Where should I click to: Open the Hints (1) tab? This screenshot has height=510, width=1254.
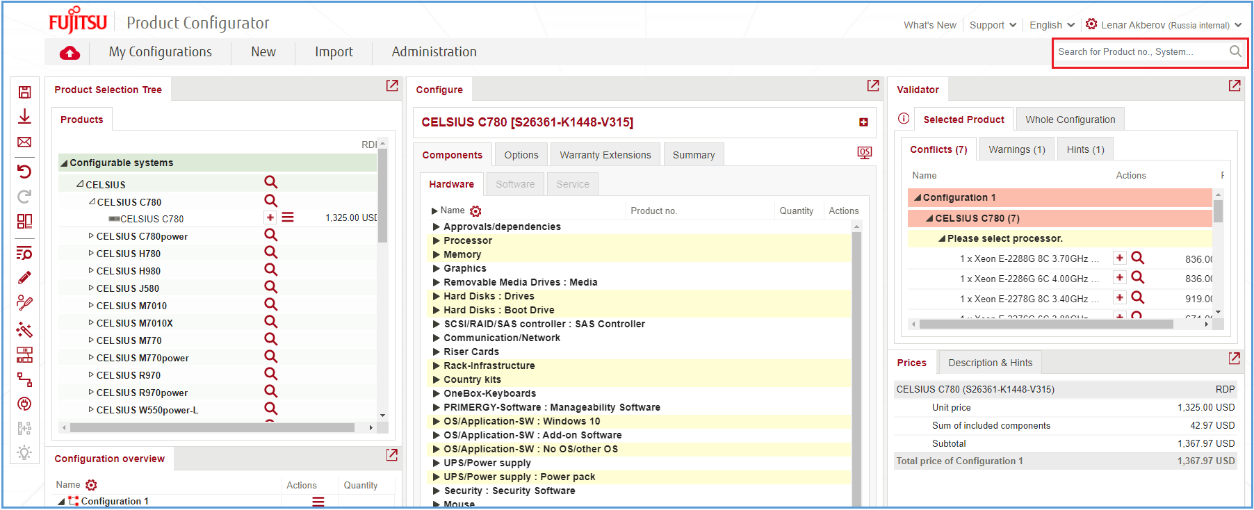coord(1086,149)
